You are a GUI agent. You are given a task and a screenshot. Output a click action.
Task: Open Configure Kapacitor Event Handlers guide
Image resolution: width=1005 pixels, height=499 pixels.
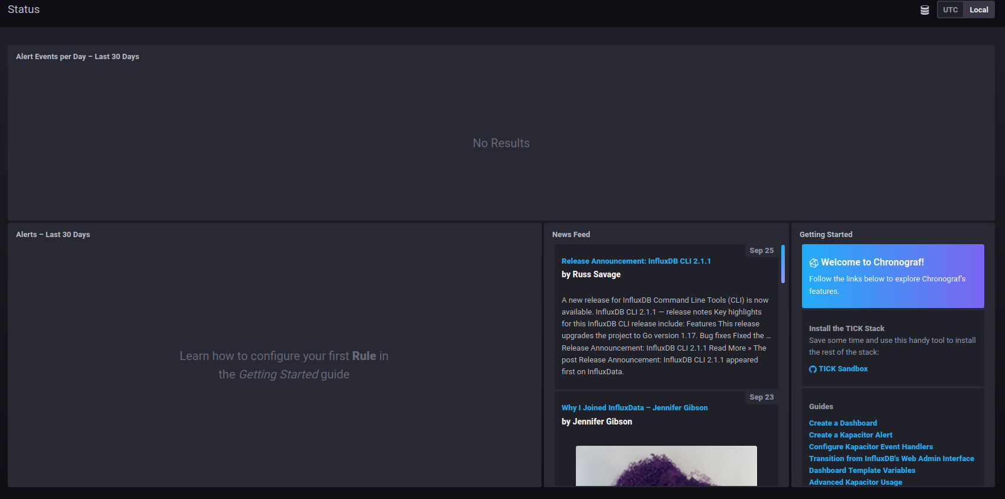[871, 446]
